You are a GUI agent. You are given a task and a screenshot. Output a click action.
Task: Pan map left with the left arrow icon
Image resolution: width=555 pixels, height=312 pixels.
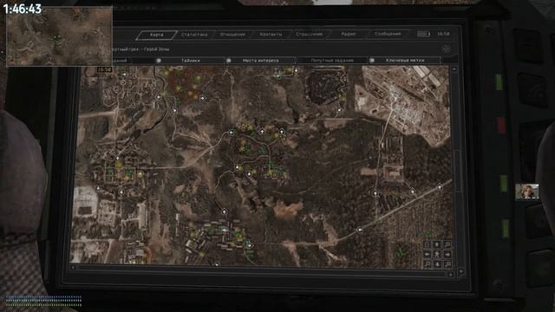click(x=428, y=254)
